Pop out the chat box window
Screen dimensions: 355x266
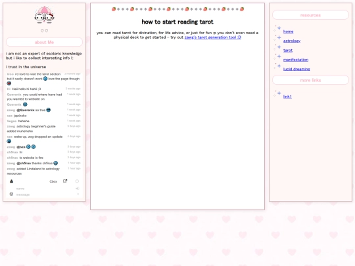(x=65, y=181)
